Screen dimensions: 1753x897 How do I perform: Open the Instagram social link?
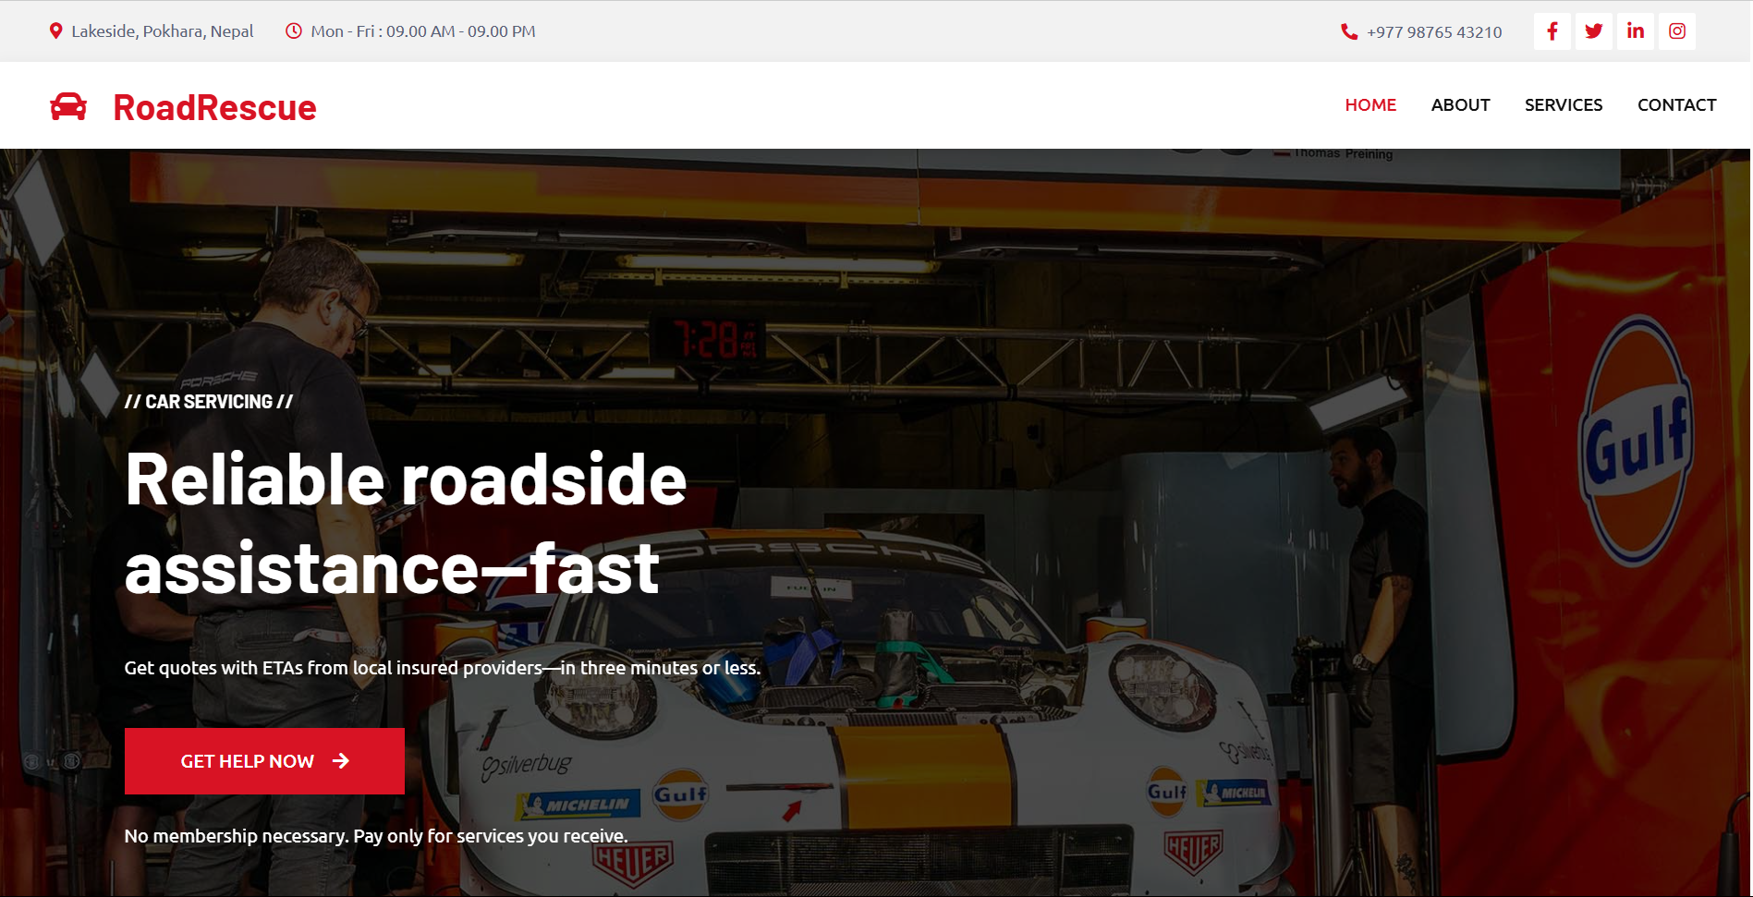tap(1676, 31)
